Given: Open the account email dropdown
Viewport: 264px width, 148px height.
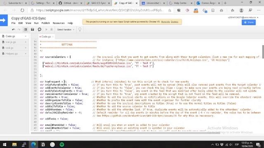Looking at the screenshot, I should tap(243, 17).
